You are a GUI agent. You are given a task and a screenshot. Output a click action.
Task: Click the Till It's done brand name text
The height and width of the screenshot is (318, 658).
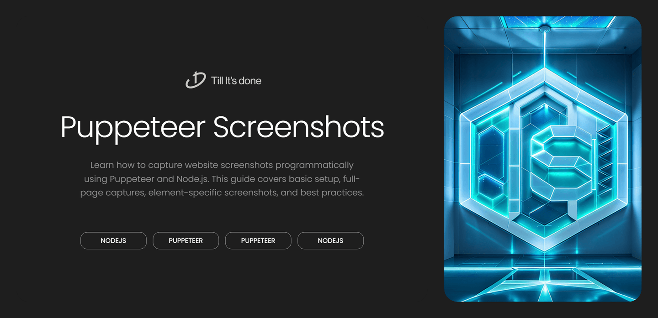click(235, 80)
